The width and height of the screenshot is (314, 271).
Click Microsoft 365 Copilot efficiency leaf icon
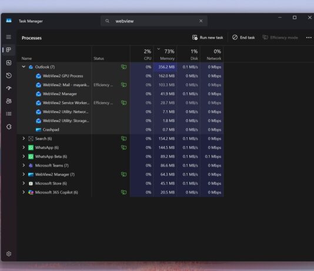123,192
